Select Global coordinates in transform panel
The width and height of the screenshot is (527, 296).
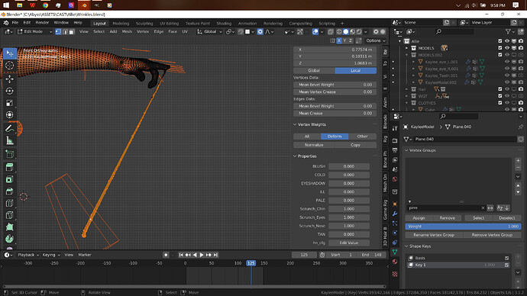314,70
